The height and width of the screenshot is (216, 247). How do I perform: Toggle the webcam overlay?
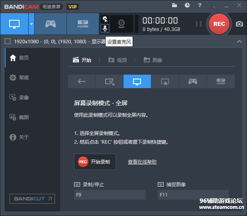tap(121, 24)
